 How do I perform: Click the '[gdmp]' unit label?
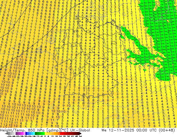coord(53,130)
